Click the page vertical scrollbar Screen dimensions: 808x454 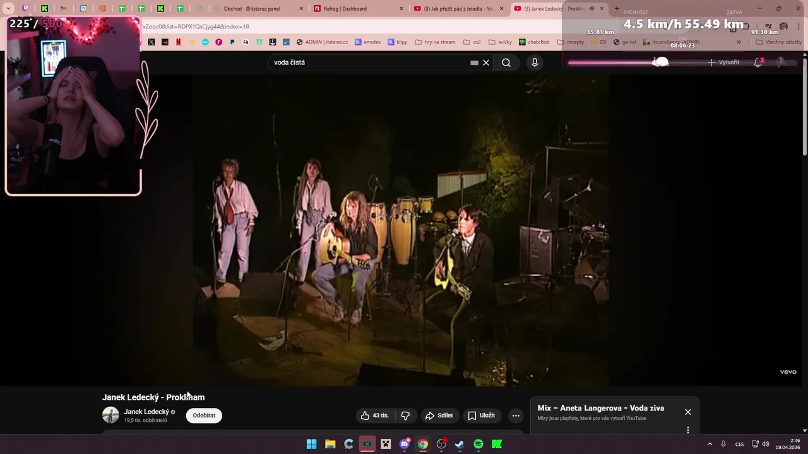pyautogui.click(x=804, y=107)
